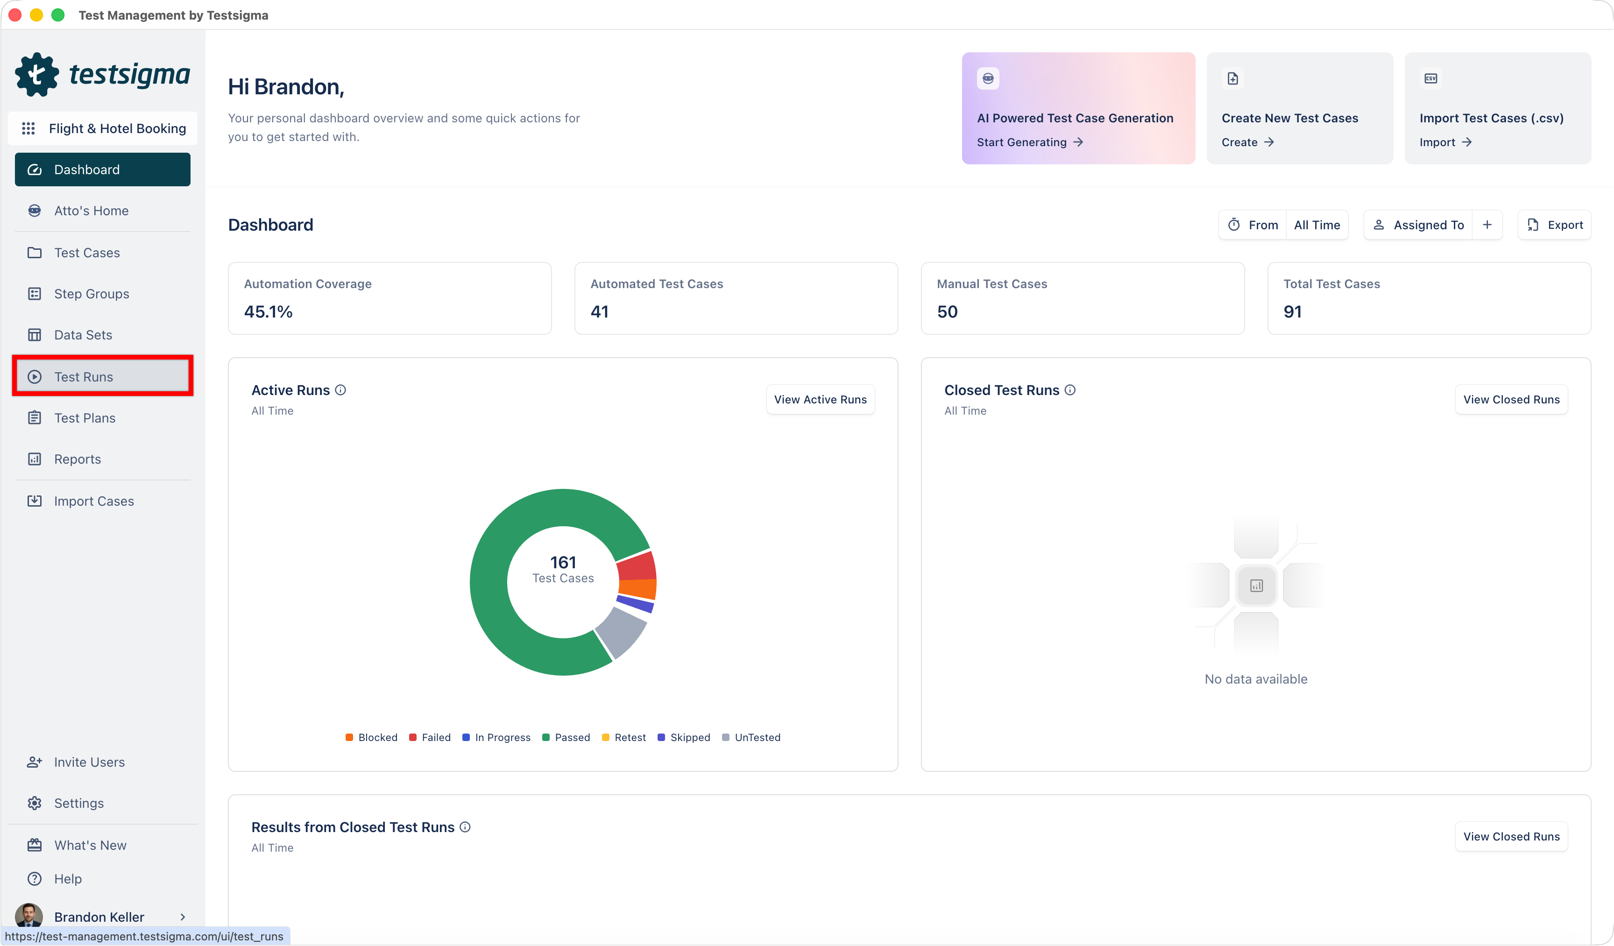Click the CSV import icon

(x=1431, y=79)
